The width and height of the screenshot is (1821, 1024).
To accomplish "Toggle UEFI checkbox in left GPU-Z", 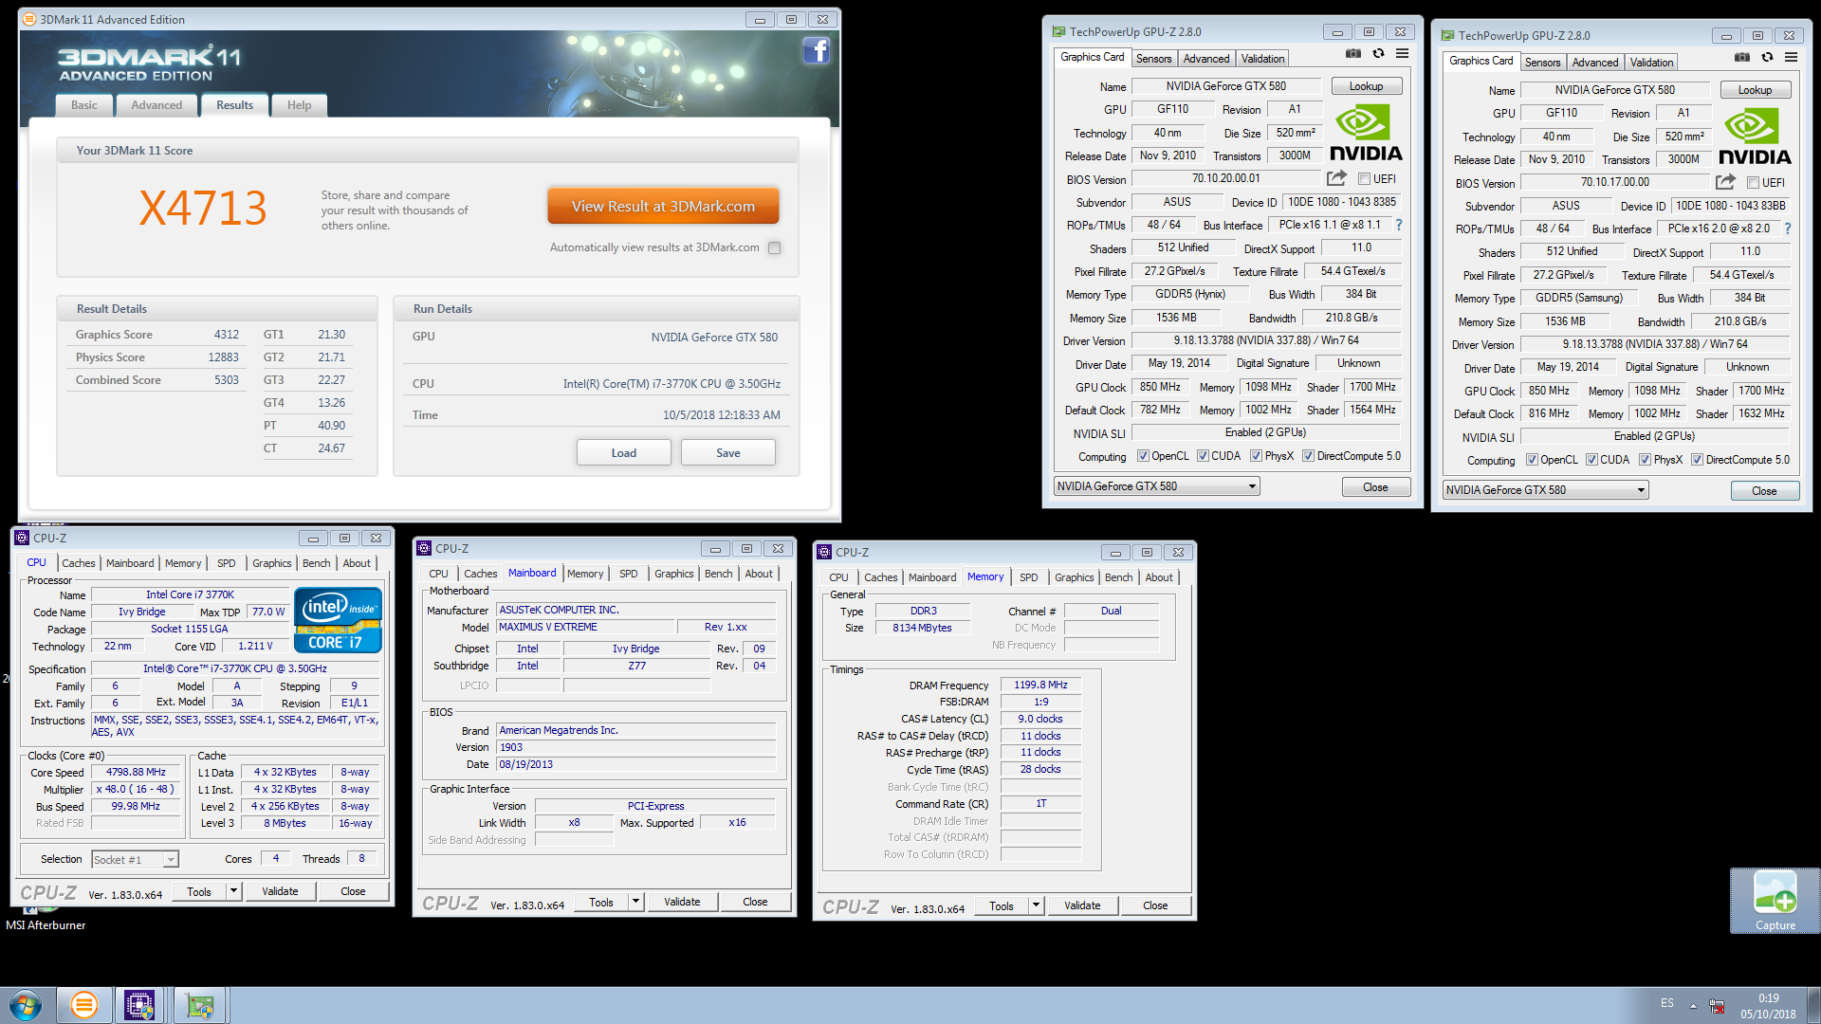I will pyautogui.click(x=1364, y=178).
